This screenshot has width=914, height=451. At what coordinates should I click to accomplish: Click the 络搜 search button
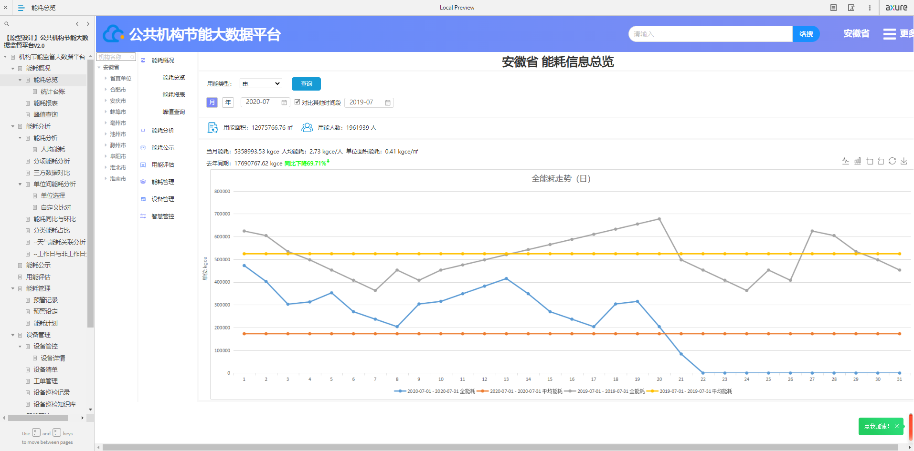(x=806, y=34)
